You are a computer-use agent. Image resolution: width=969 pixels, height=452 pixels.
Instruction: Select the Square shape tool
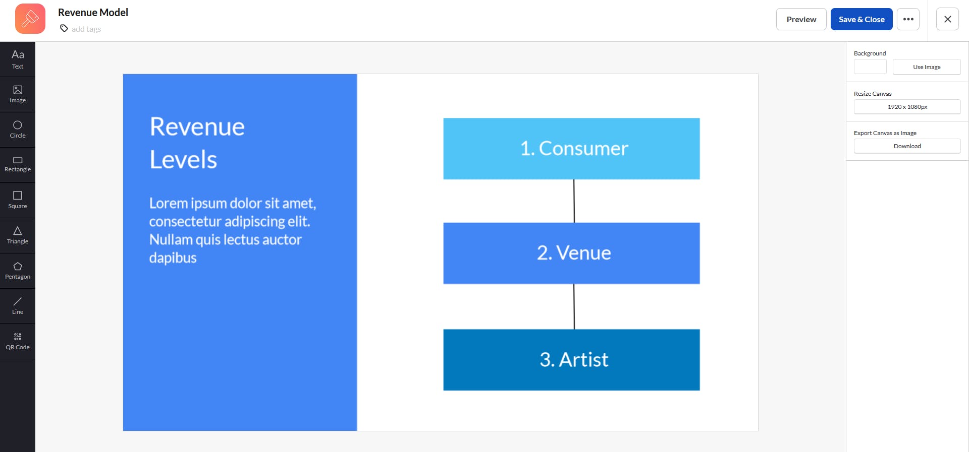click(18, 201)
